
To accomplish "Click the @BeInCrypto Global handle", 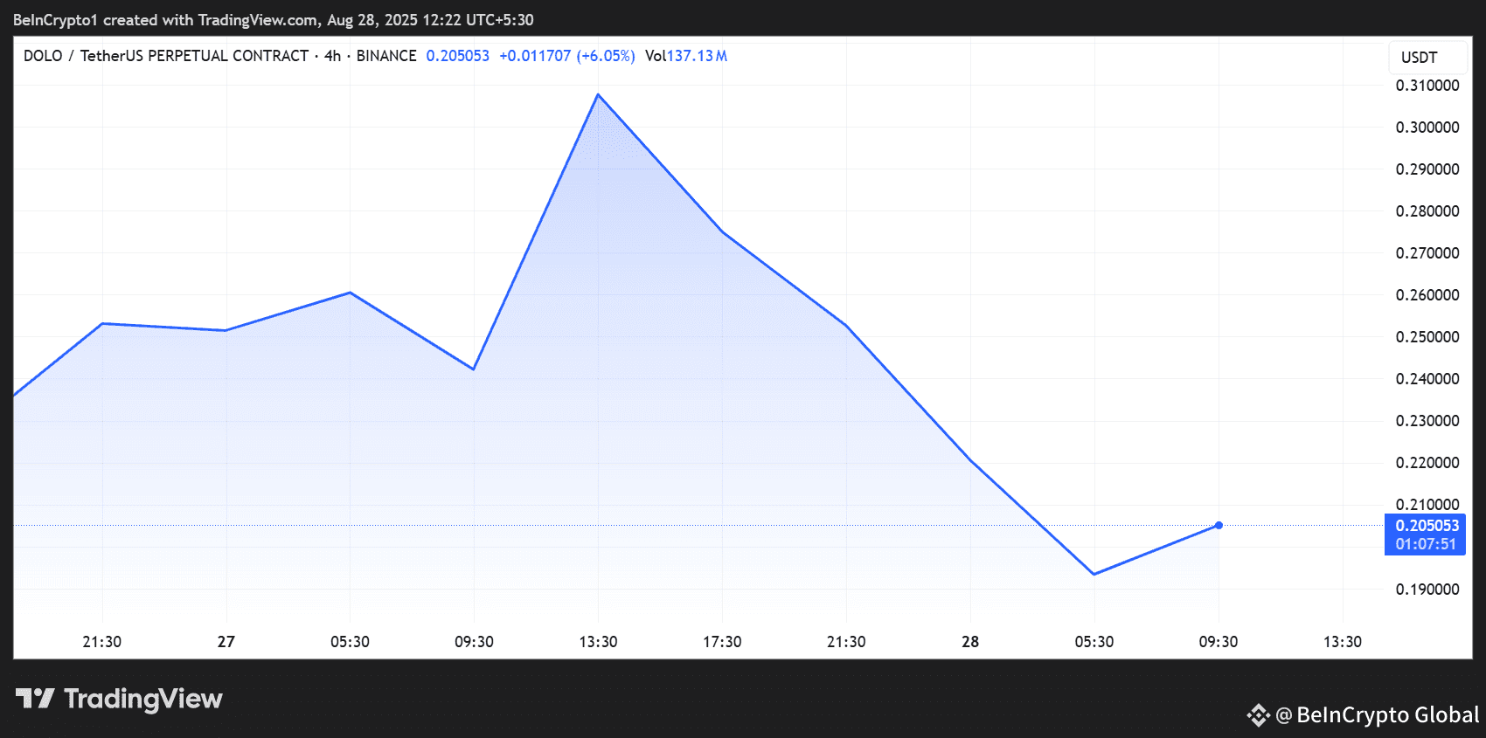I will click(1378, 715).
